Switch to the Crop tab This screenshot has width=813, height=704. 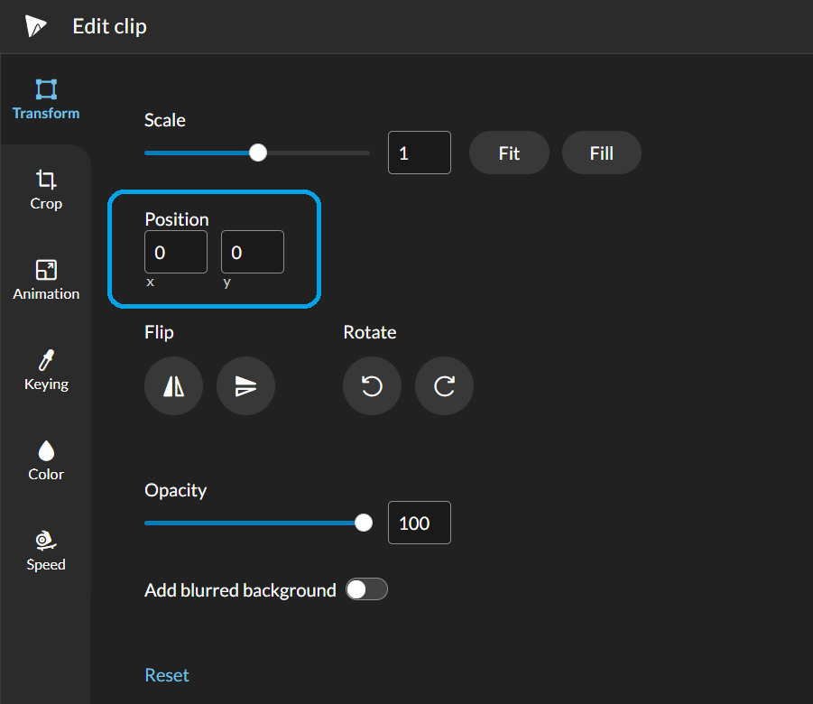pyautogui.click(x=46, y=190)
